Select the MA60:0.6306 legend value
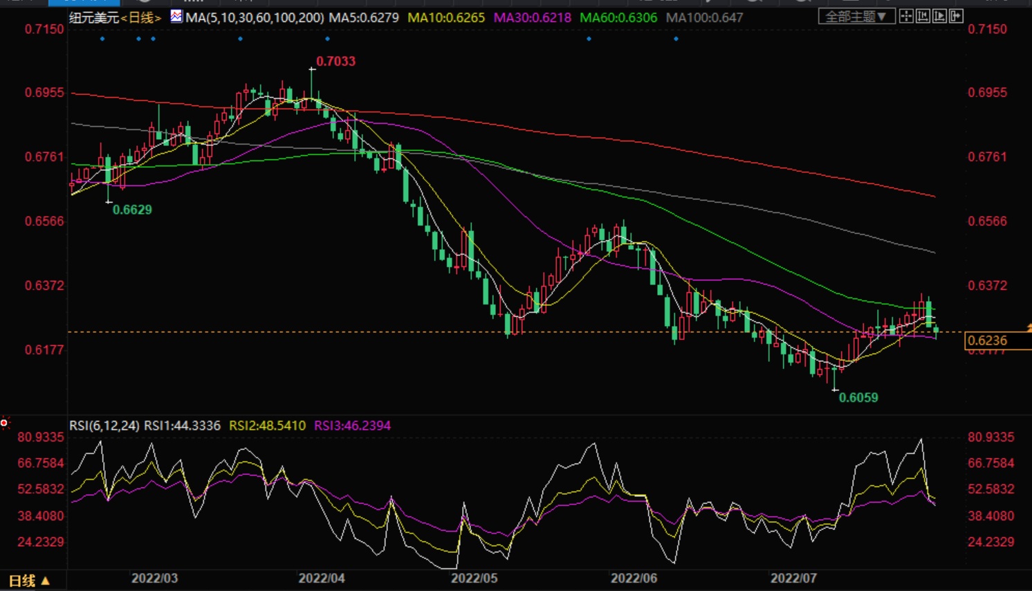 tap(618, 17)
